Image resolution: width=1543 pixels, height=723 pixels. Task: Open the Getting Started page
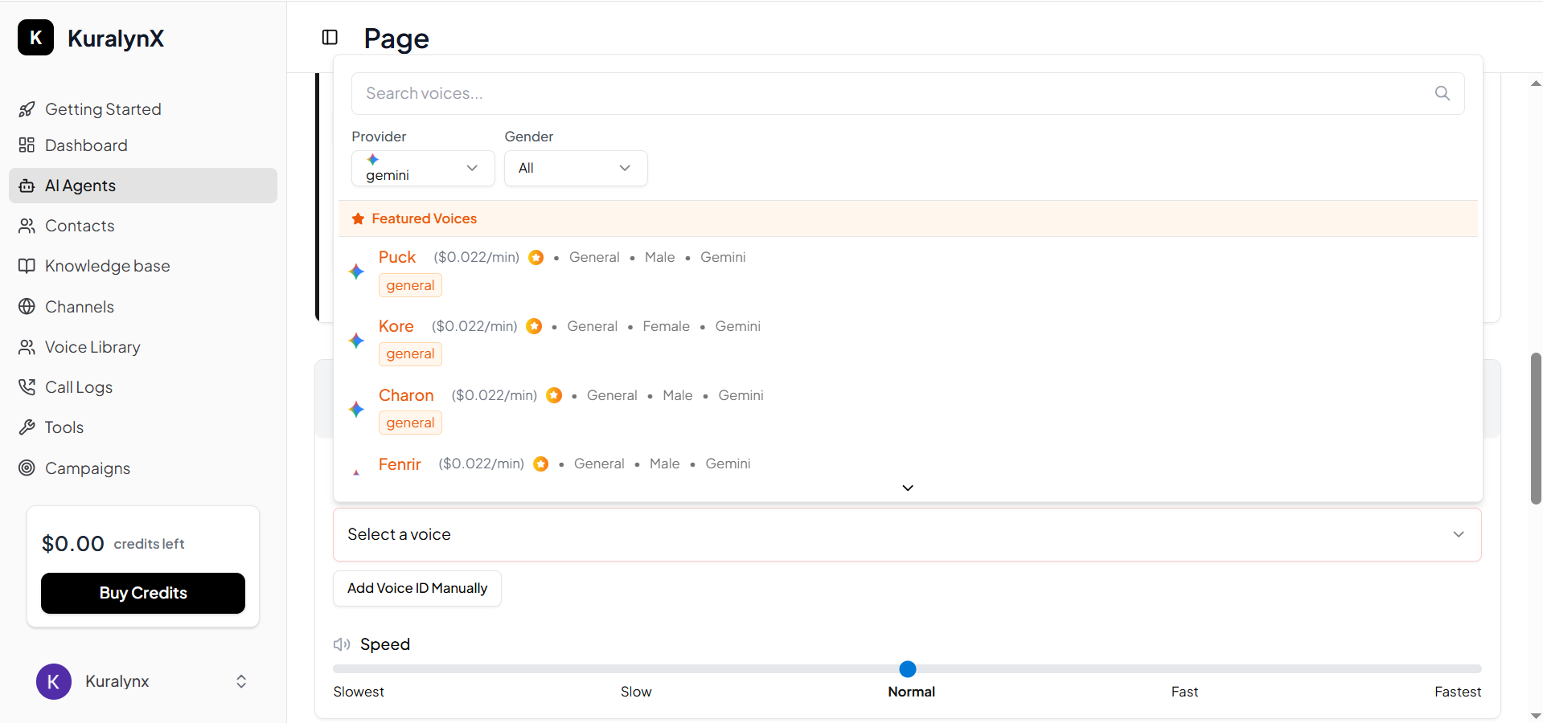pos(102,109)
